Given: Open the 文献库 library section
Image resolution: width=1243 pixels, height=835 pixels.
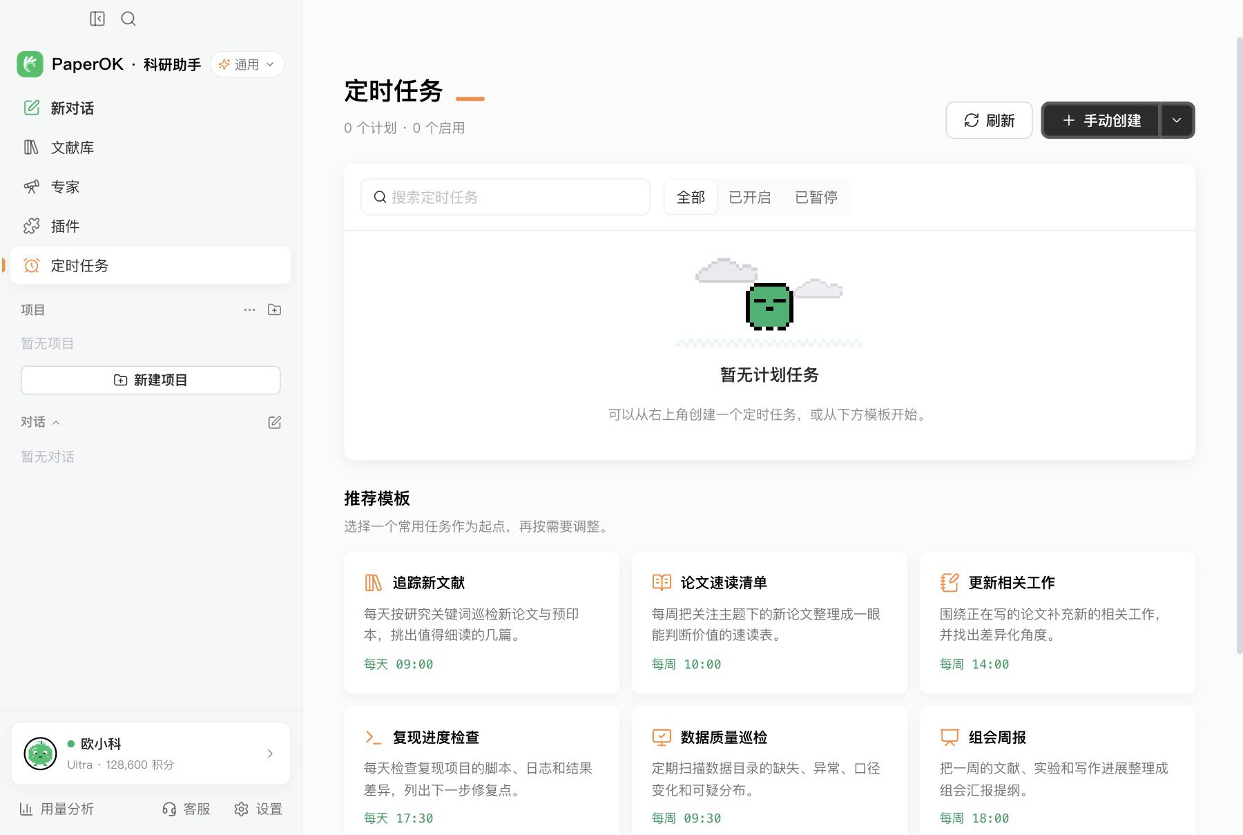Looking at the screenshot, I should click(x=151, y=147).
